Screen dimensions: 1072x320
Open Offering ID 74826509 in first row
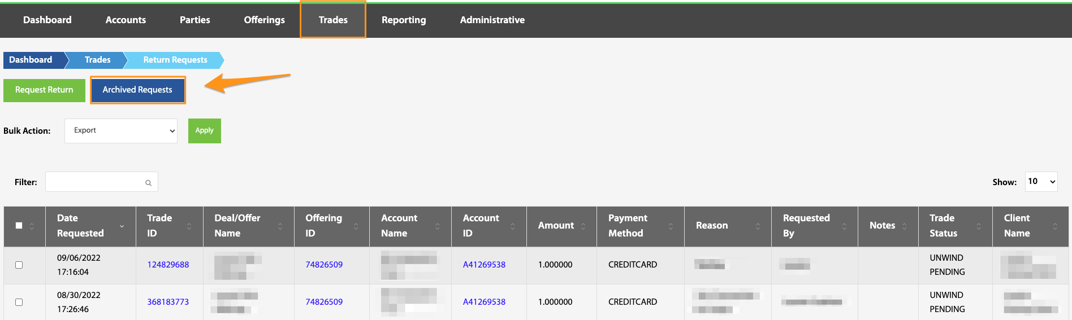tap(324, 265)
